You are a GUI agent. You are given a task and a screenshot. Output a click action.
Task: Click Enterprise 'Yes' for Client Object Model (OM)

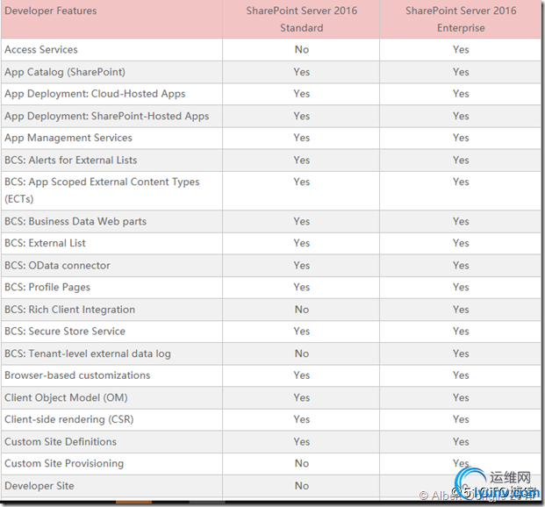461,398
